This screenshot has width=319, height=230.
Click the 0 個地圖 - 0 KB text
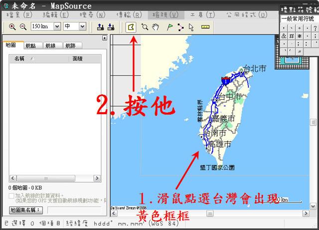(x=25, y=188)
